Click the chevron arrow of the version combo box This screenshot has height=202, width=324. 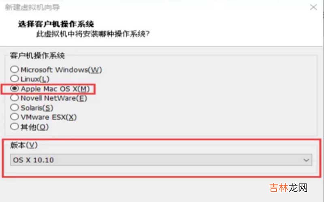tap(306, 160)
